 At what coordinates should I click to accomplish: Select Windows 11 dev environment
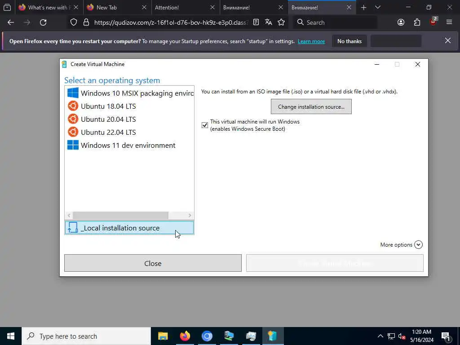pos(129,145)
